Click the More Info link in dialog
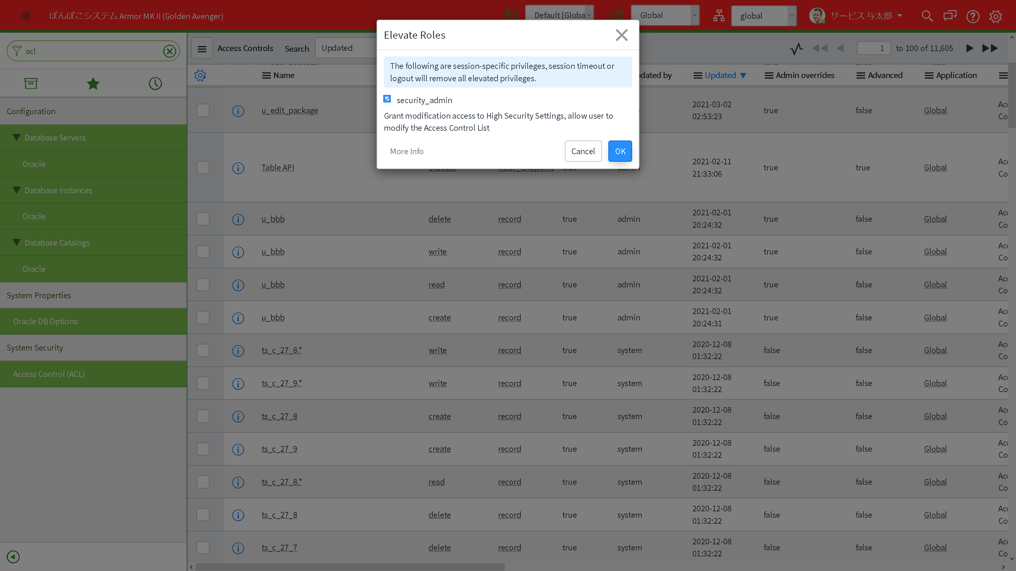Image resolution: width=1016 pixels, height=571 pixels. coord(407,151)
